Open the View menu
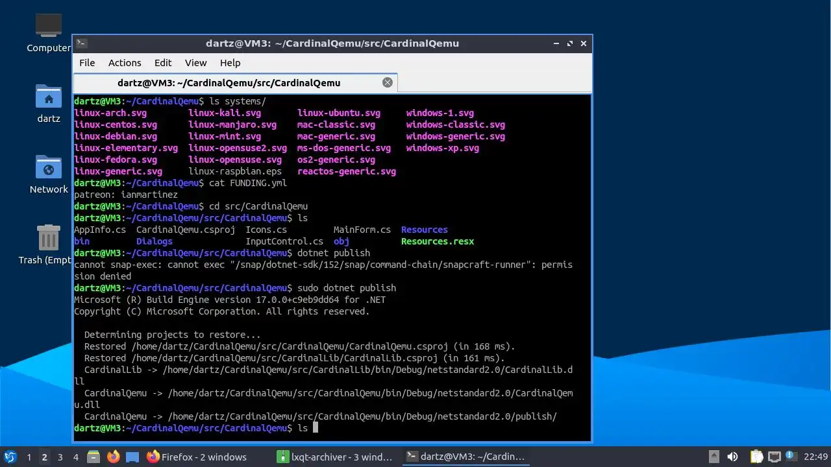831x467 pixels. [195, 63]
